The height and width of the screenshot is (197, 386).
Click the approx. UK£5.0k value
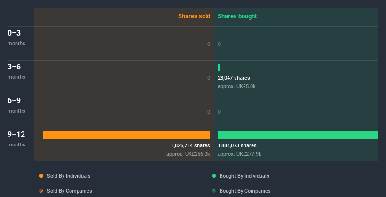coord(236,86)
